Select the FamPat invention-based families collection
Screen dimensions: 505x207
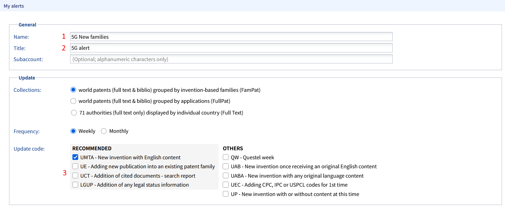pos(73,90)
